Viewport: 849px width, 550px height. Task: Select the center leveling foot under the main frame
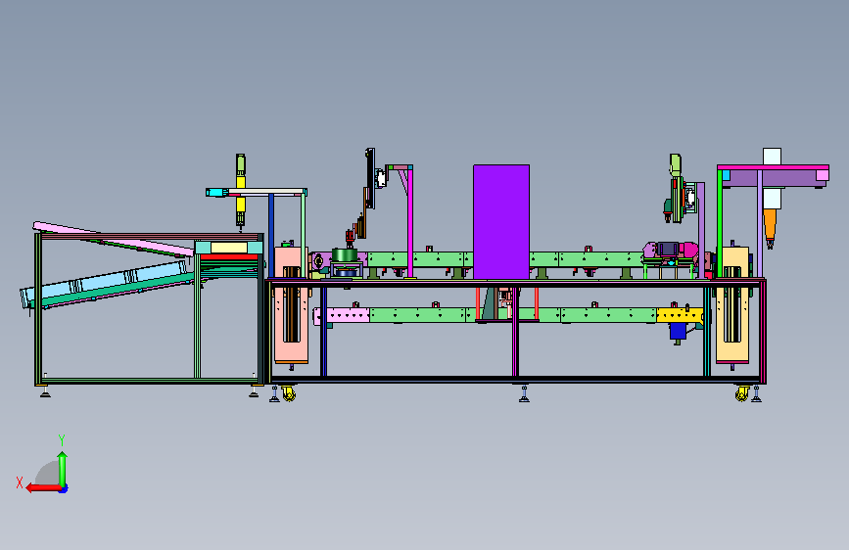[x=524, y=393]
